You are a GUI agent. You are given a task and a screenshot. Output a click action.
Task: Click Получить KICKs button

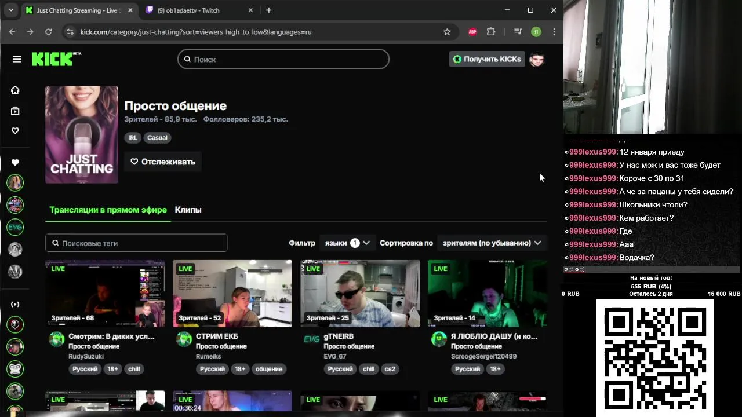[x=487, y=59]
